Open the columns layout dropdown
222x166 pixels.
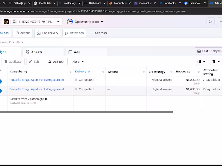pos(201,61)
